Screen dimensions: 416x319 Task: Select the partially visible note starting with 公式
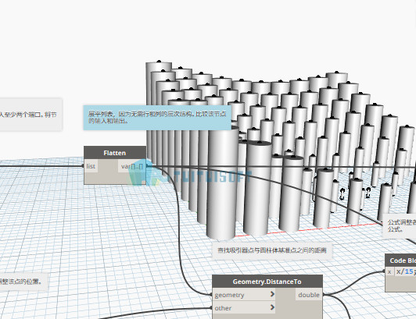tap(399, 225)
